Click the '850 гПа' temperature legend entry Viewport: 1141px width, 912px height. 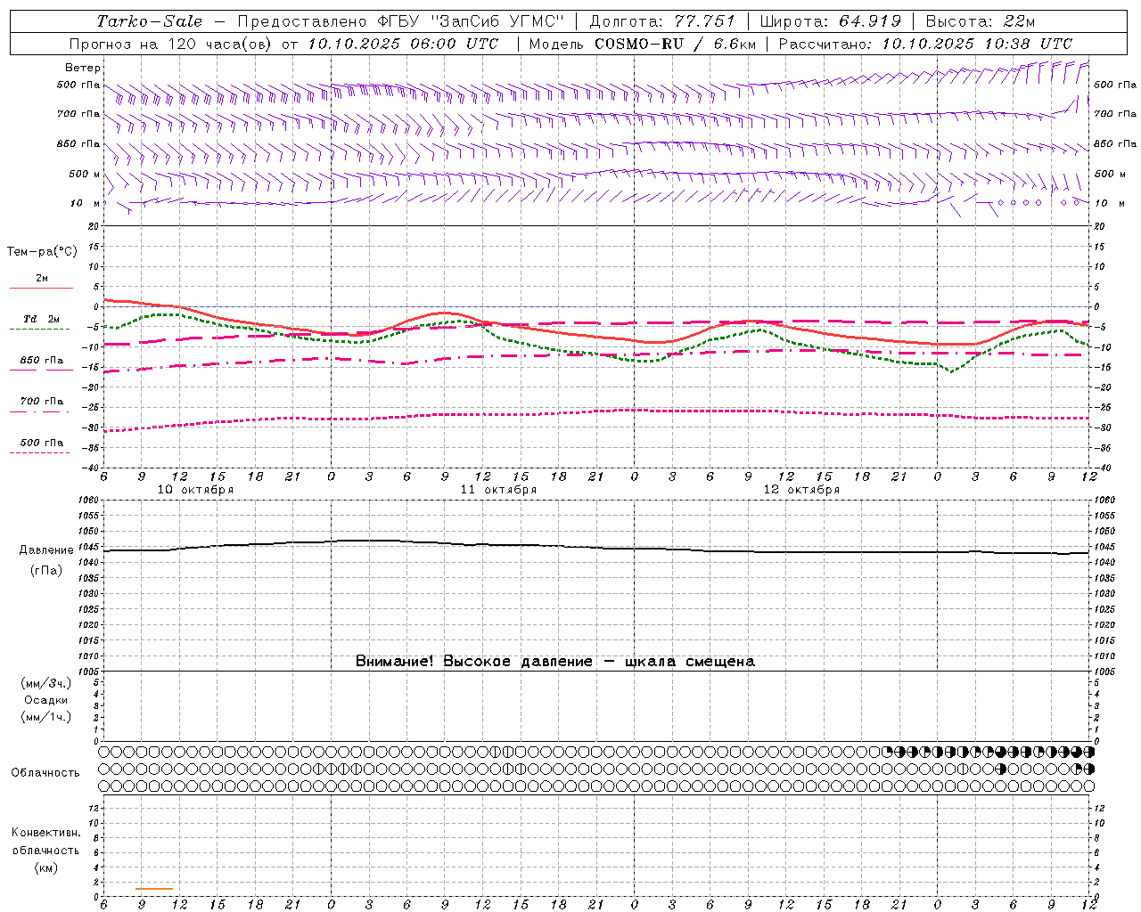(x=42, y=361)
